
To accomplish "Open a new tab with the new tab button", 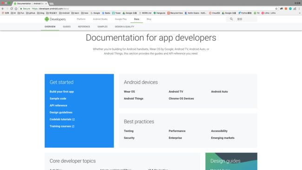I will click(x=52, y=4).
